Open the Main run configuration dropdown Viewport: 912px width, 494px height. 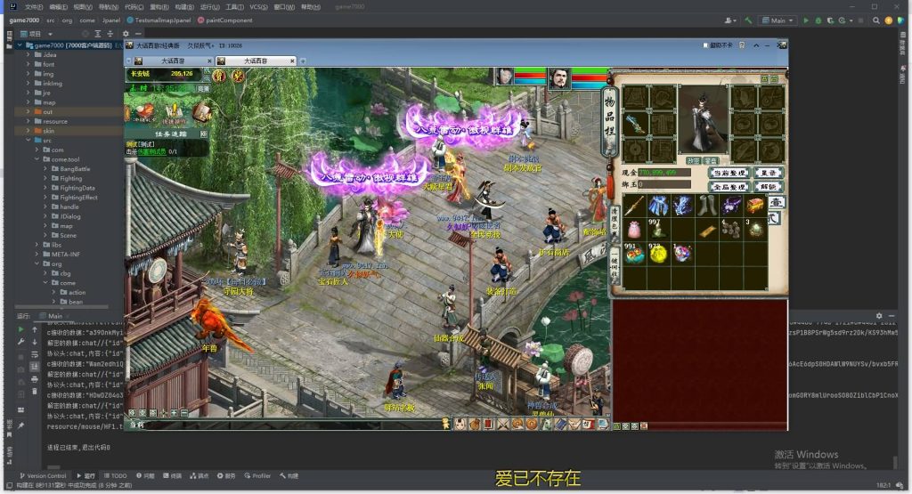pos(778,20)
